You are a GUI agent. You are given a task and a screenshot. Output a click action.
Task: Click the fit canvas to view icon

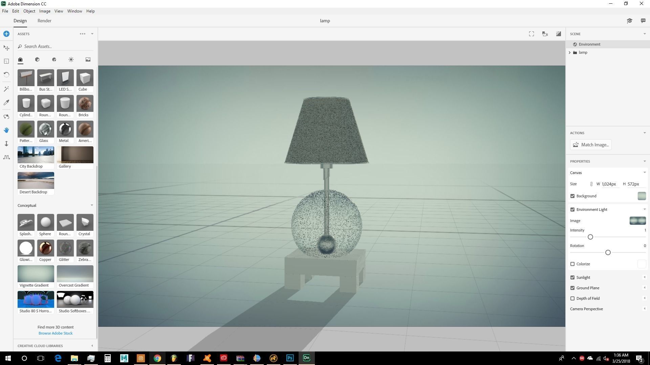532,34
